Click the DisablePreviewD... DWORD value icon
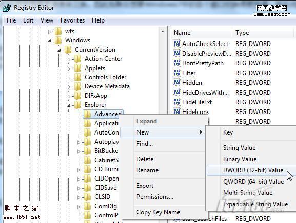Screen dimensions: 296x223 click(177, 53)
